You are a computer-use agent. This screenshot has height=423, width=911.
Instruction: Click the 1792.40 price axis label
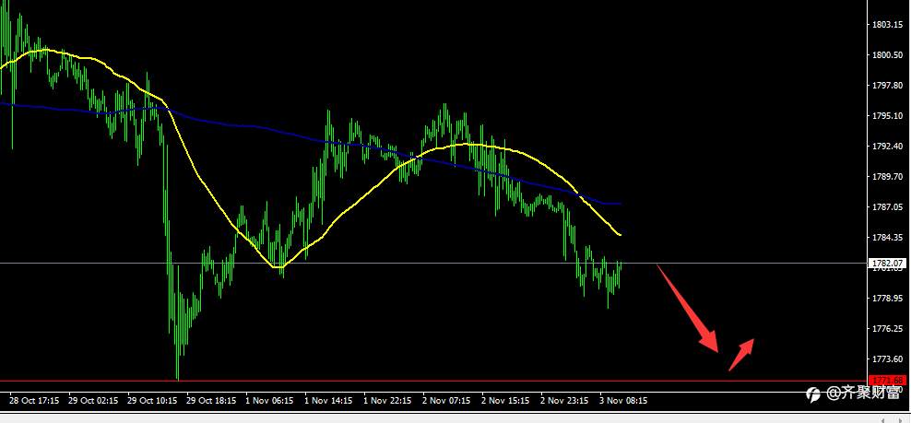click(887, 146)
